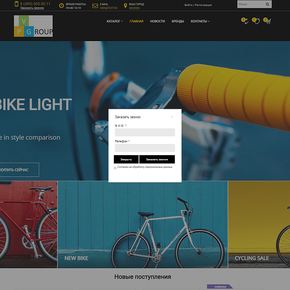Open the Москва city selector
The width and height of the screenshot is (290, 290).
pos(134,8)
